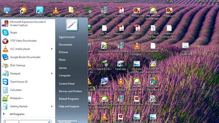Open YTD Video Downloader
Viewport: 219px width, 123px height.
coord(28,41)
